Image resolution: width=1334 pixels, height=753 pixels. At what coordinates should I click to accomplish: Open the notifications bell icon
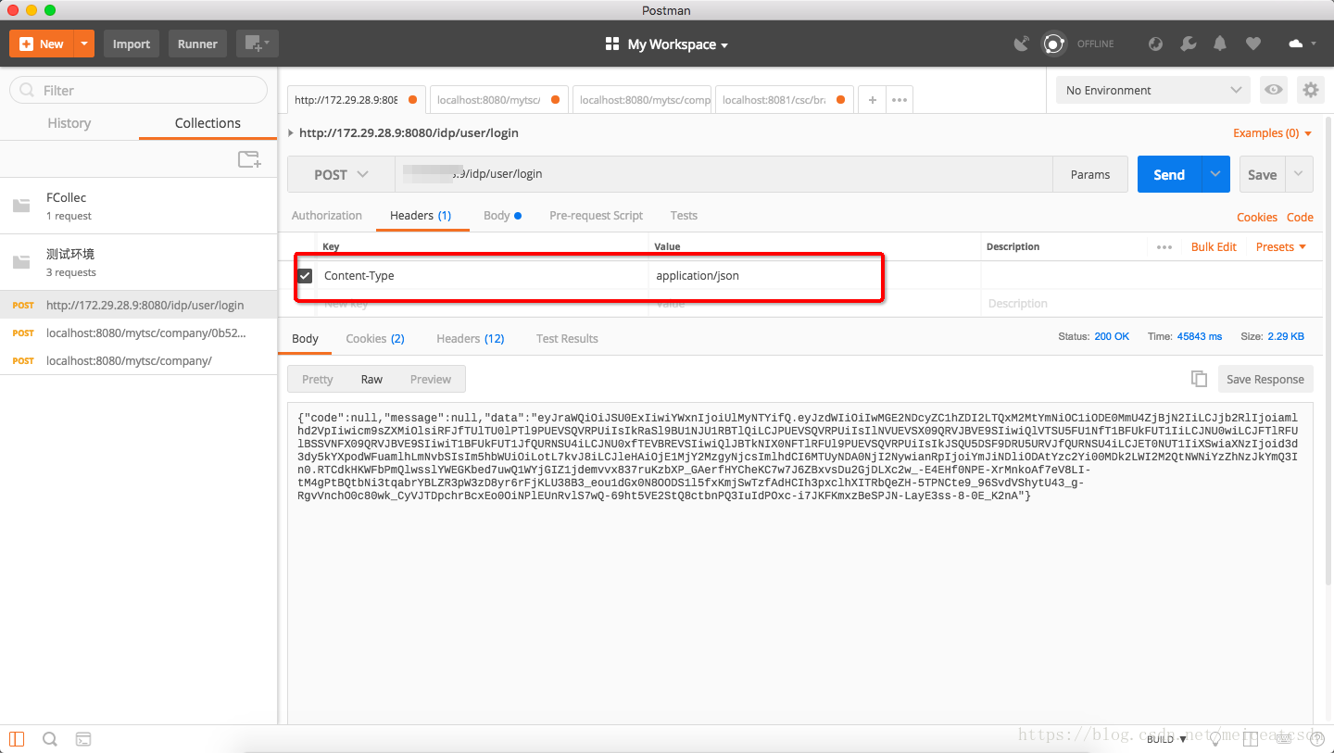point(1220,44)
